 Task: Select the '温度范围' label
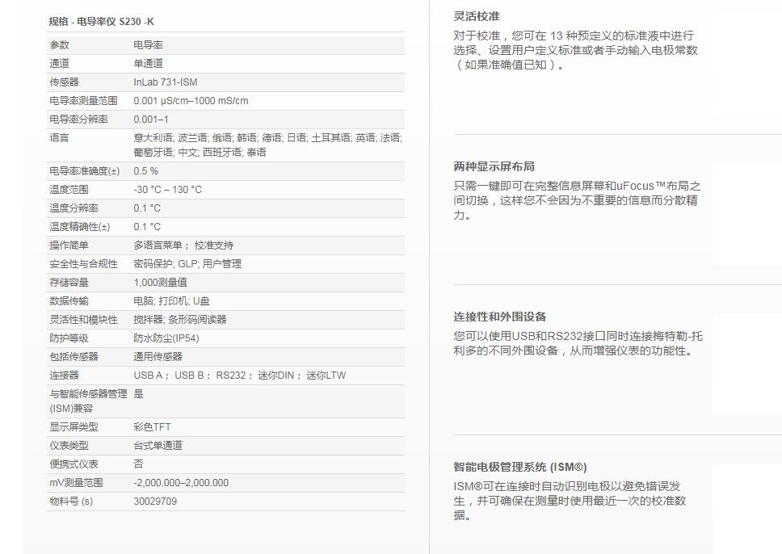tap(69, 190)
